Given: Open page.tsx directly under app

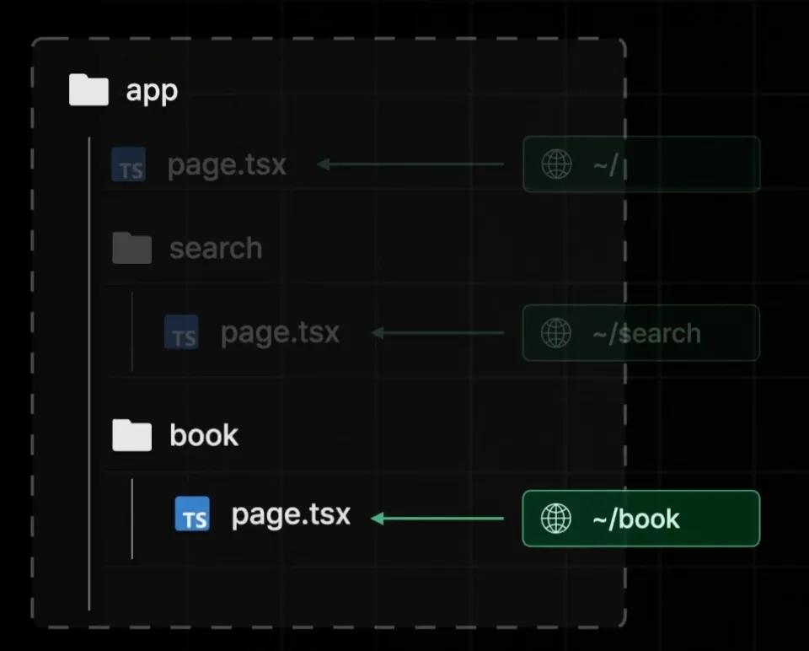Looking at the screenshot, I should 227,164.
